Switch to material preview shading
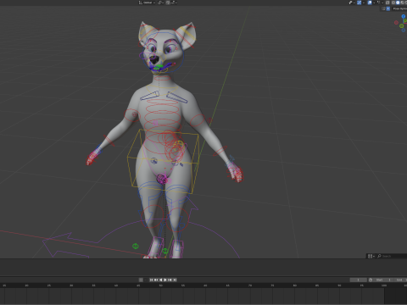Viewport: 407px width, 305px height. 403,3
